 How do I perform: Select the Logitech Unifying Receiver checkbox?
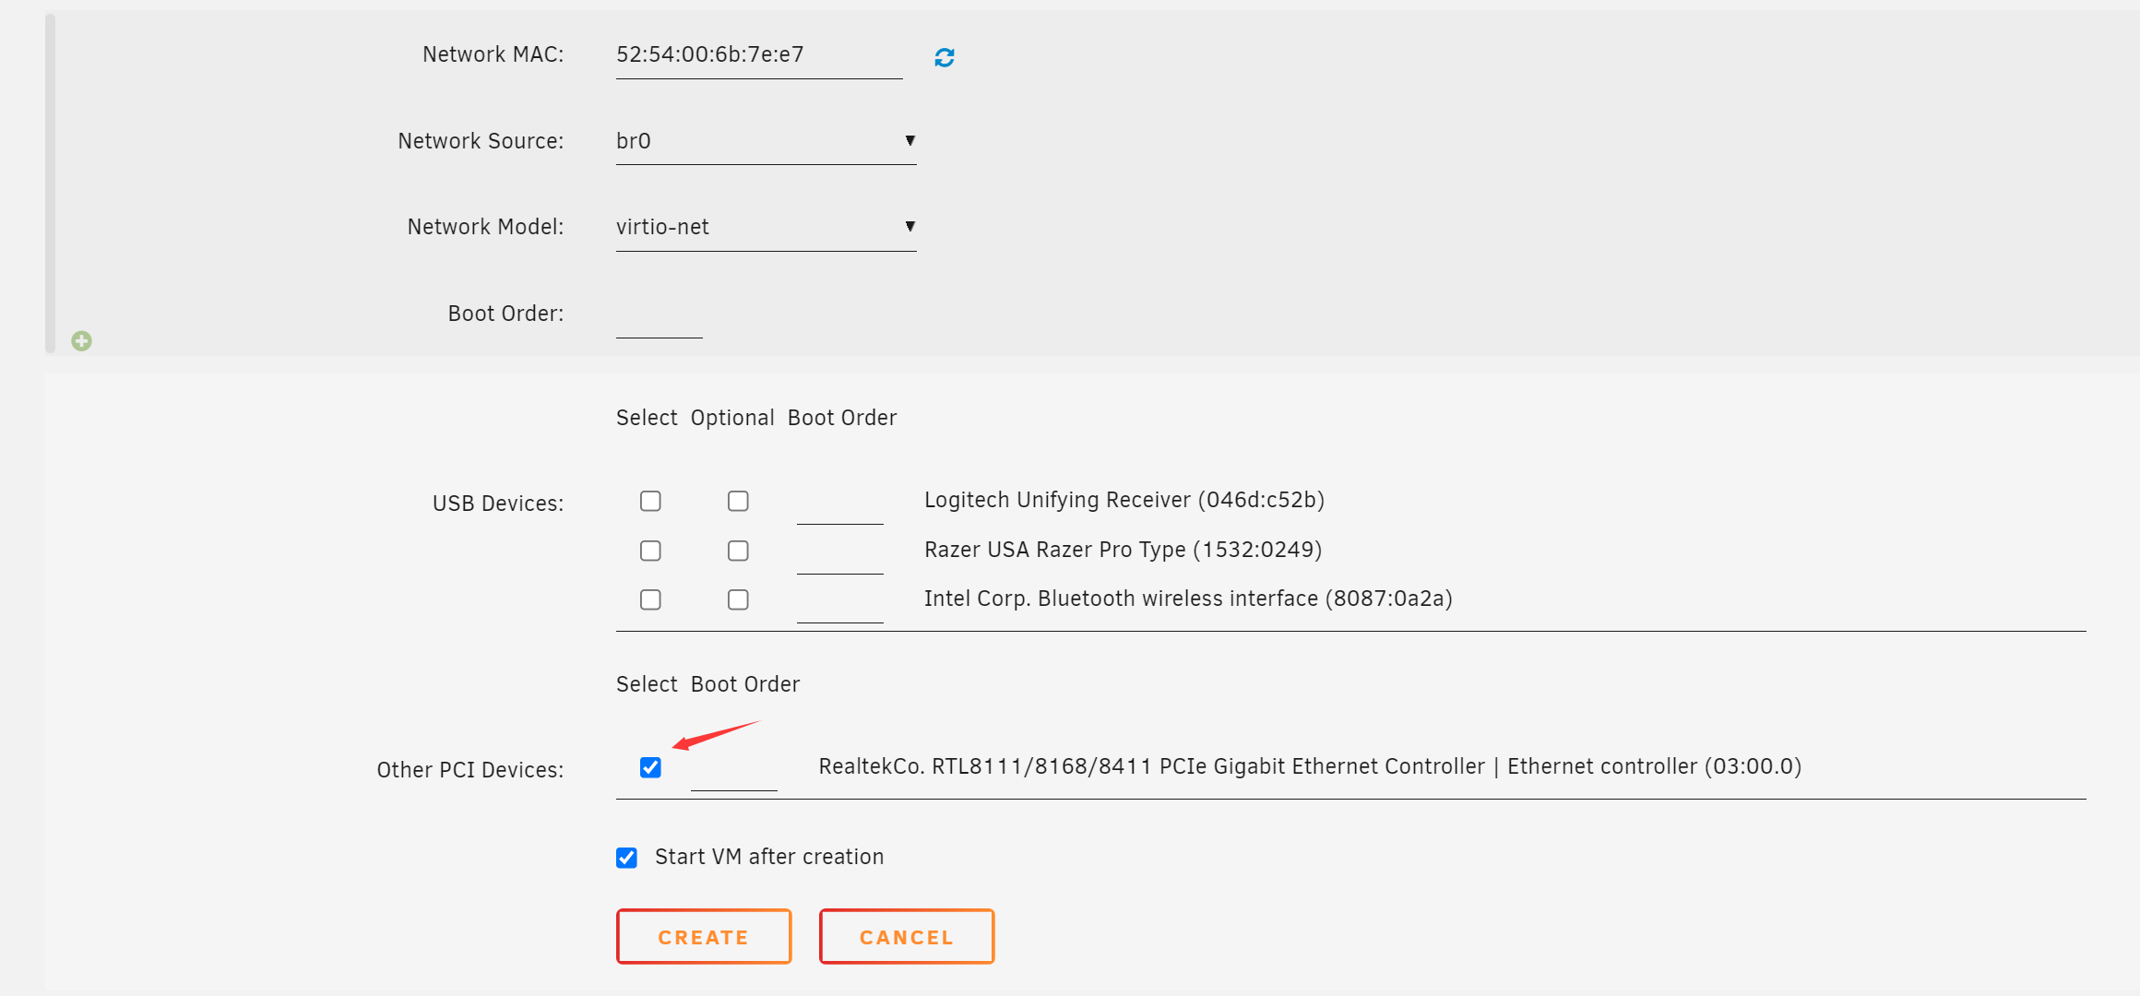pyautogui.click(x=650, y=501)
